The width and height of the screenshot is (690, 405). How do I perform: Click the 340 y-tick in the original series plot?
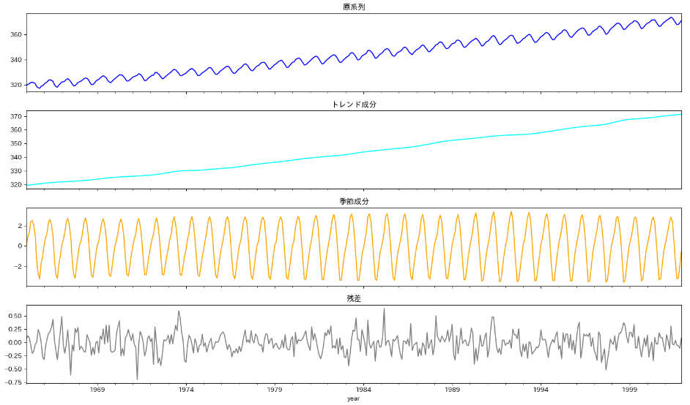pyautogui.click(x=15, y=60)
